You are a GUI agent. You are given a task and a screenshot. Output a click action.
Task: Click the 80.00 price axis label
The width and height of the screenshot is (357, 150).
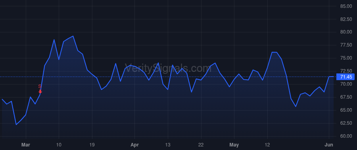click(x=346, y=32)
